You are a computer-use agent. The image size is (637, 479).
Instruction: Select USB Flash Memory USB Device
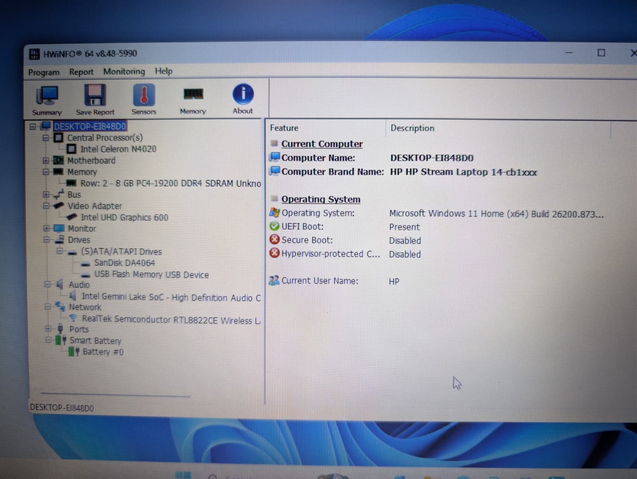tap(151, 275)
